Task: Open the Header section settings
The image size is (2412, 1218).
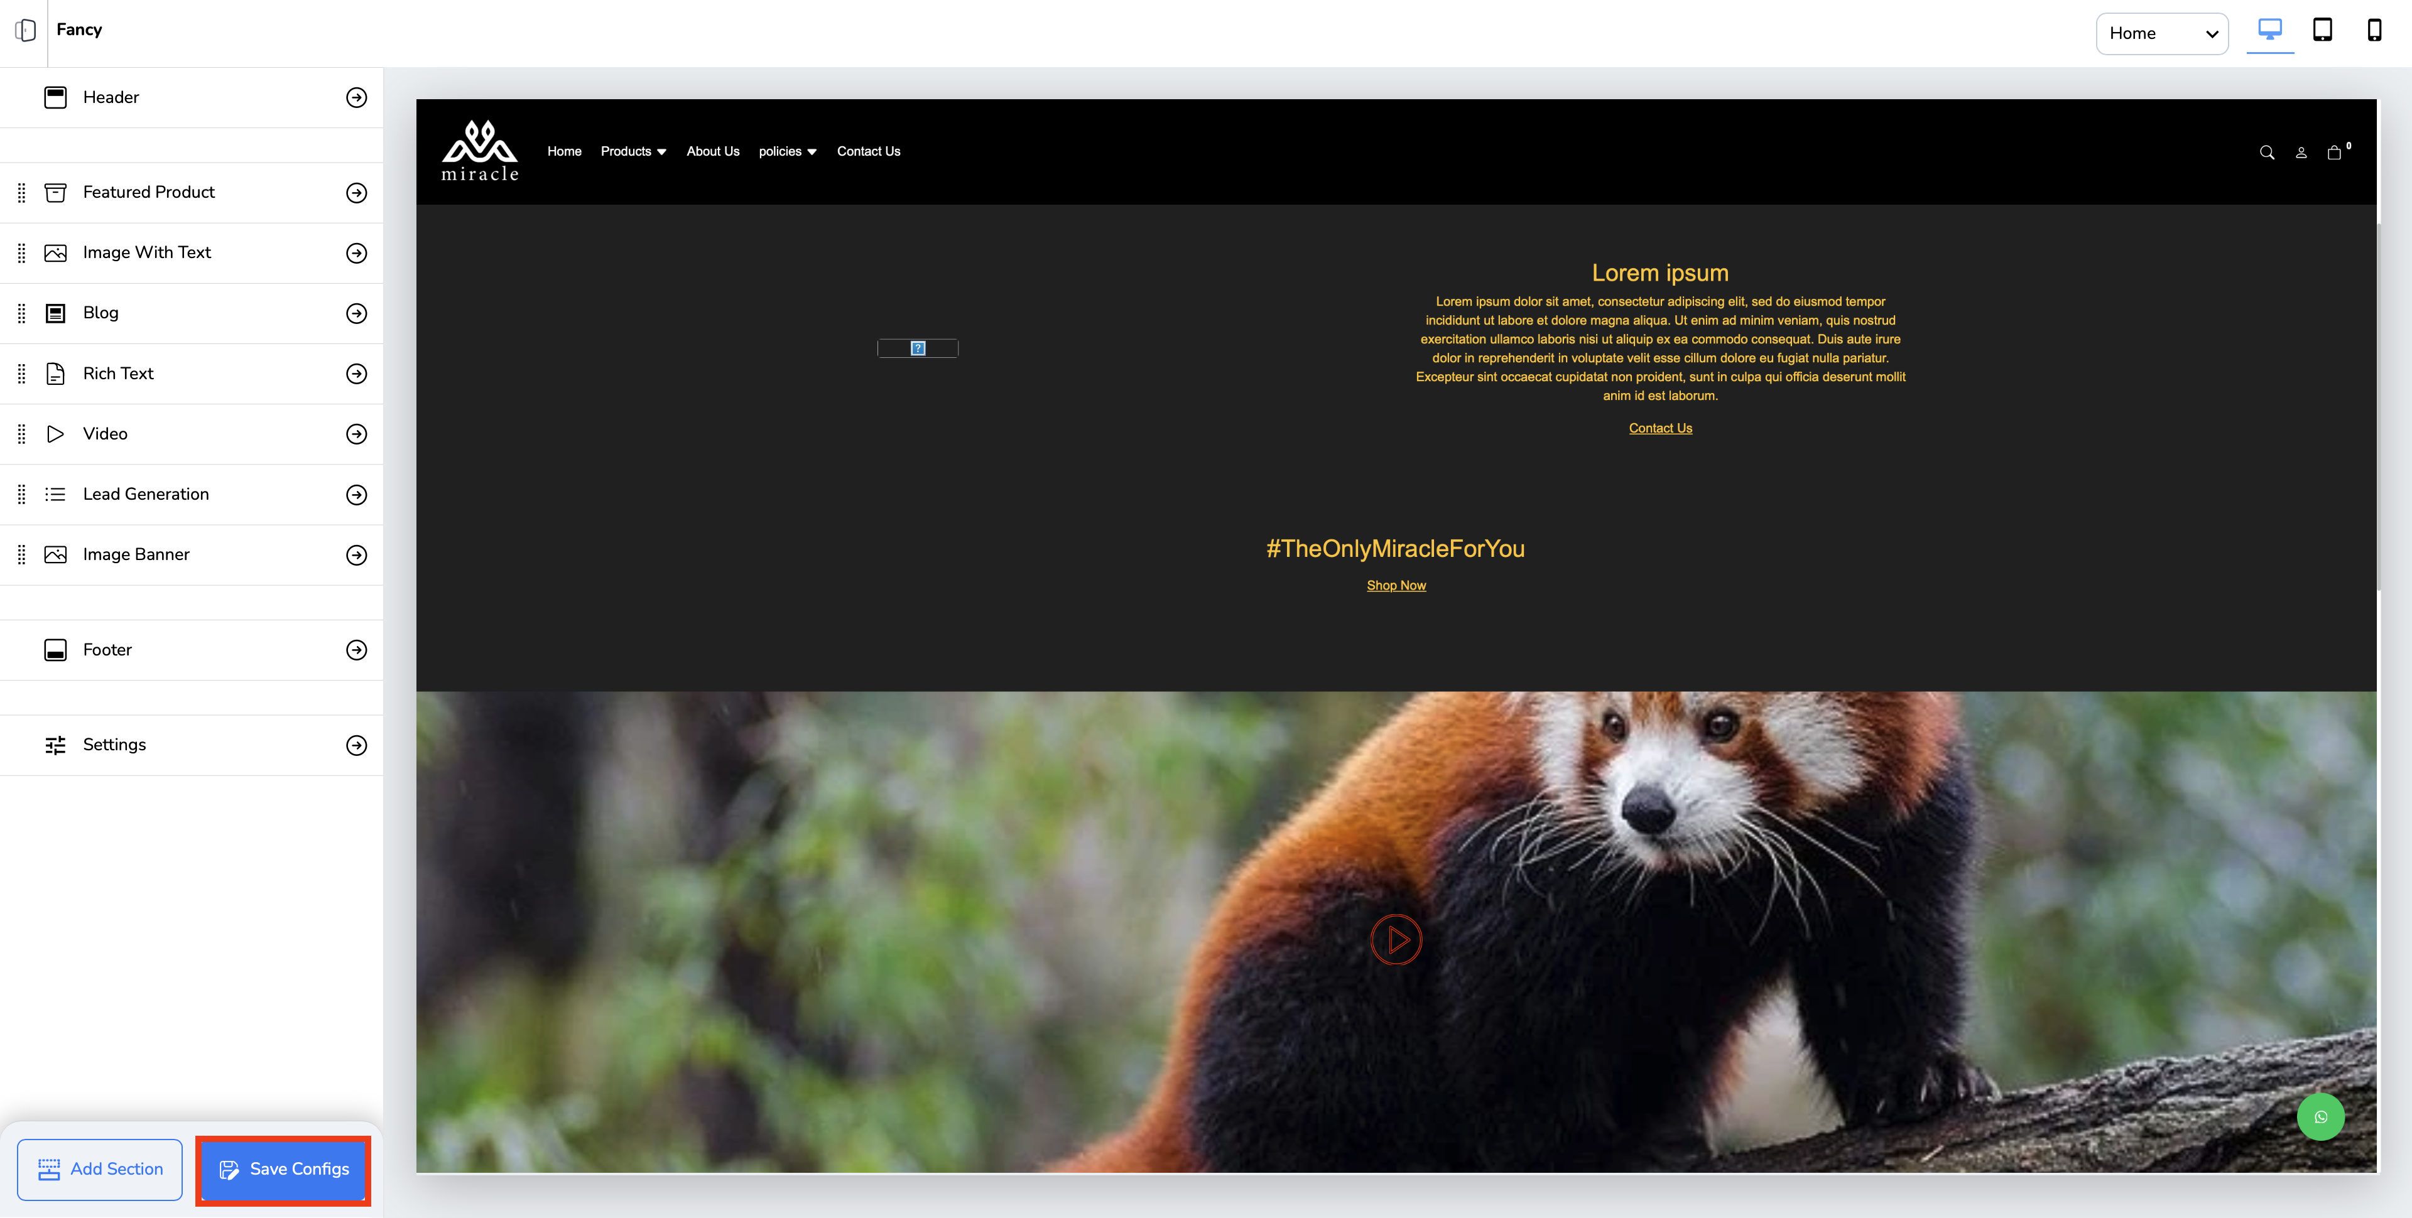Action: (x=356, y=97)
